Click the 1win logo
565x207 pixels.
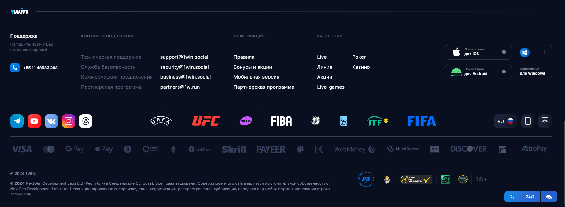(x=19, y=12)
